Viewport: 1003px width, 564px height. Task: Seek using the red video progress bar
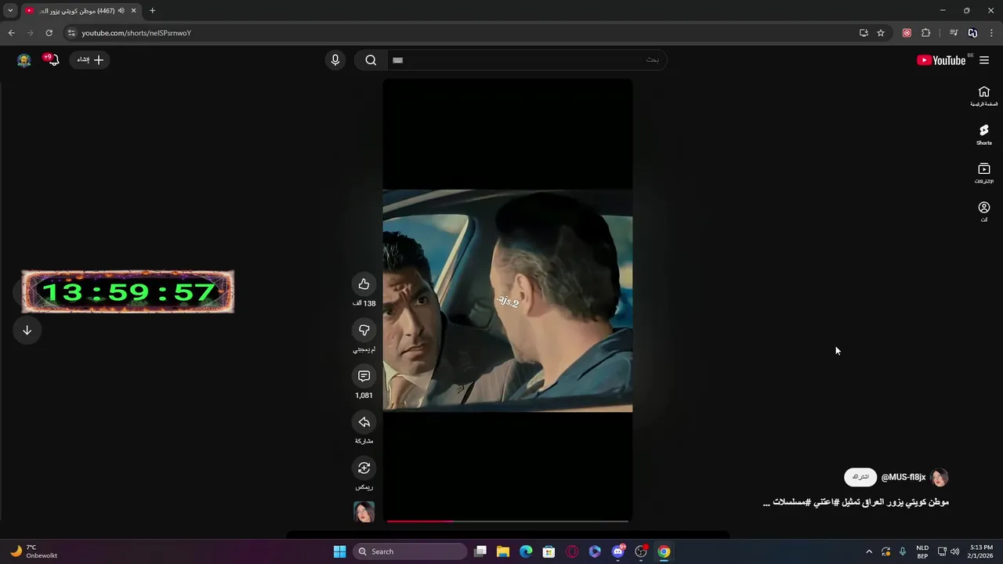click(507, 521)
